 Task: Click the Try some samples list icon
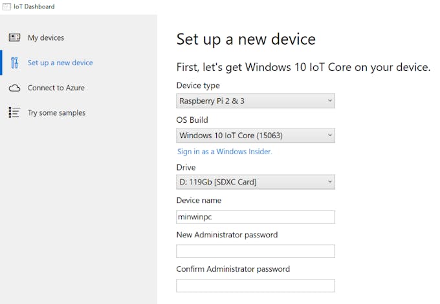(14, 112)
